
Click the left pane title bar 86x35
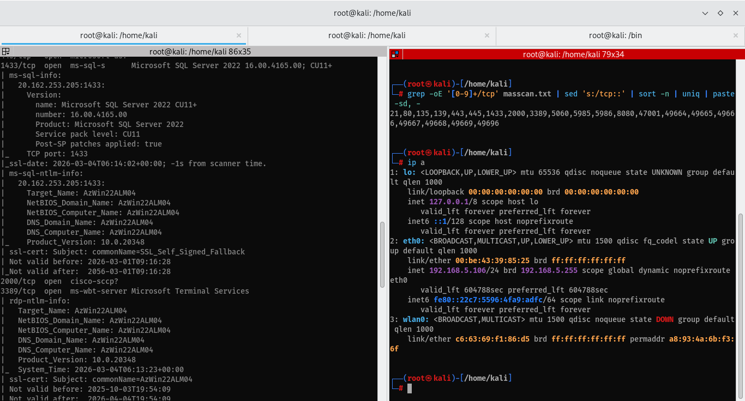click(x=200, y=52)
